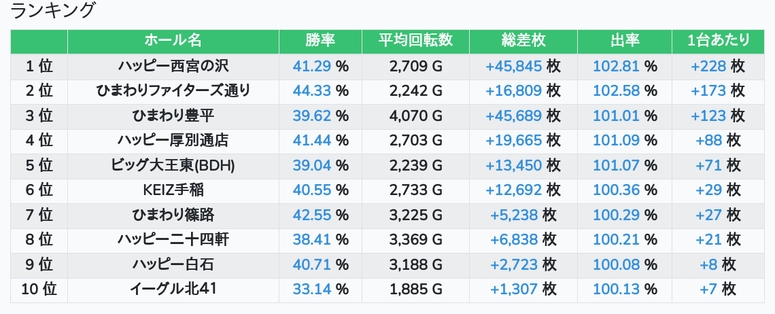The width and height of the screenshot is (775, 314).
Task: Open the ひまわりファイターズ通り hall entry
Action: (x=173, y=91)
